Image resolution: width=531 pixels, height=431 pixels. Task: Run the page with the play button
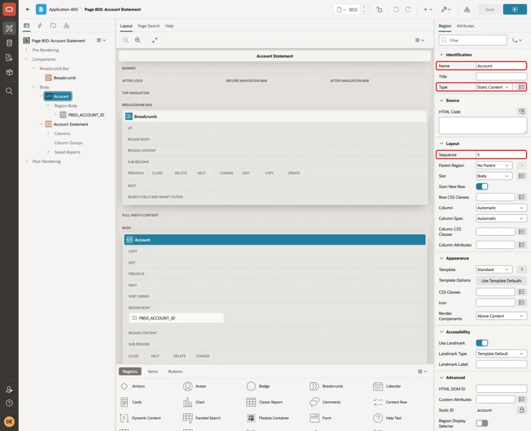pos(515,9)
